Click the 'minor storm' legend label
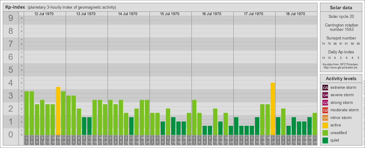 coord(341,118)
